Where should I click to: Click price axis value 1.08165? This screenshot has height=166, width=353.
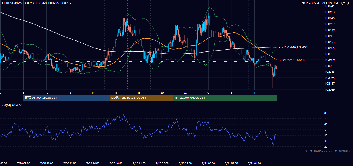tap(330, 78)
